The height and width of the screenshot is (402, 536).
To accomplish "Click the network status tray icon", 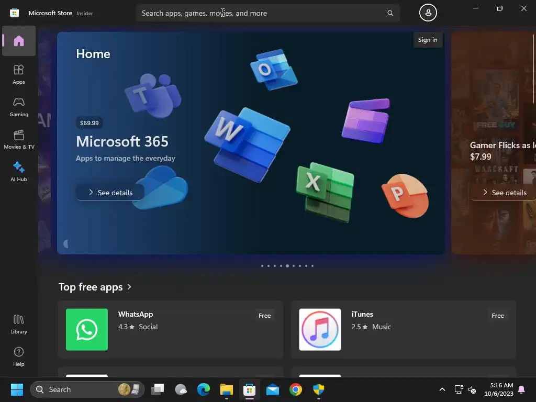I will click(459, 389).
